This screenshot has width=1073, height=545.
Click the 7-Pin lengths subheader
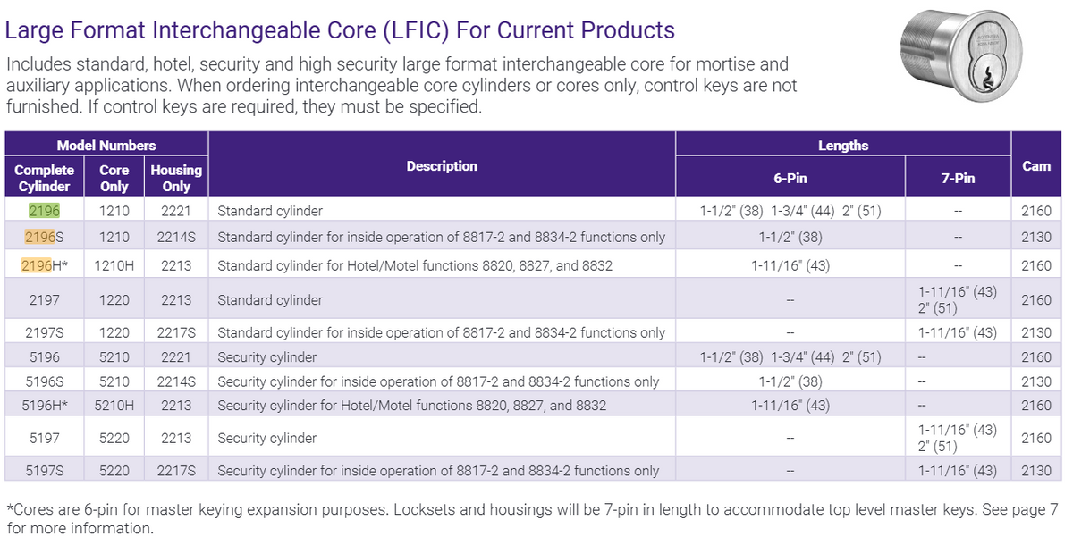point(958,178)
